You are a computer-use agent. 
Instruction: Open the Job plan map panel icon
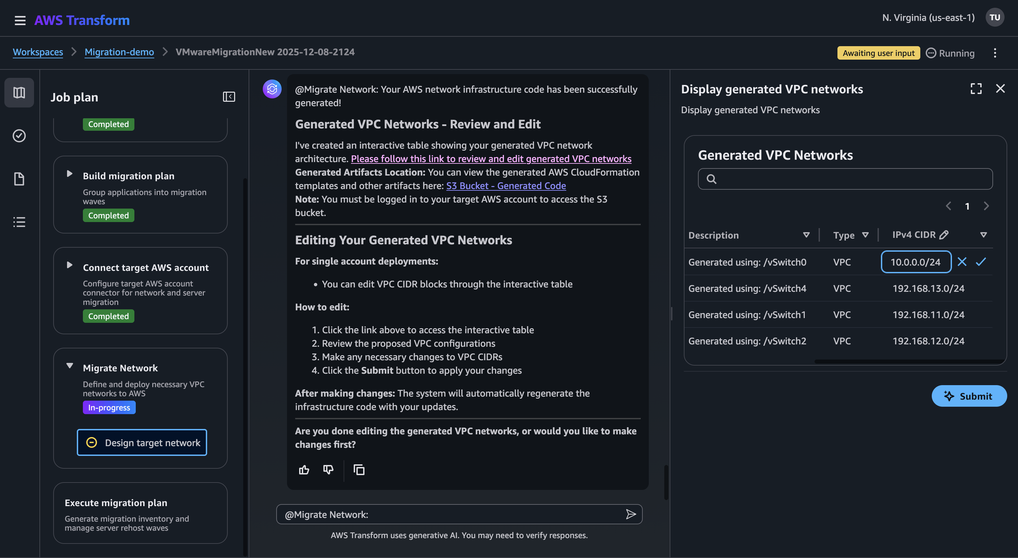pyautogui.click(x=19, y=92)
